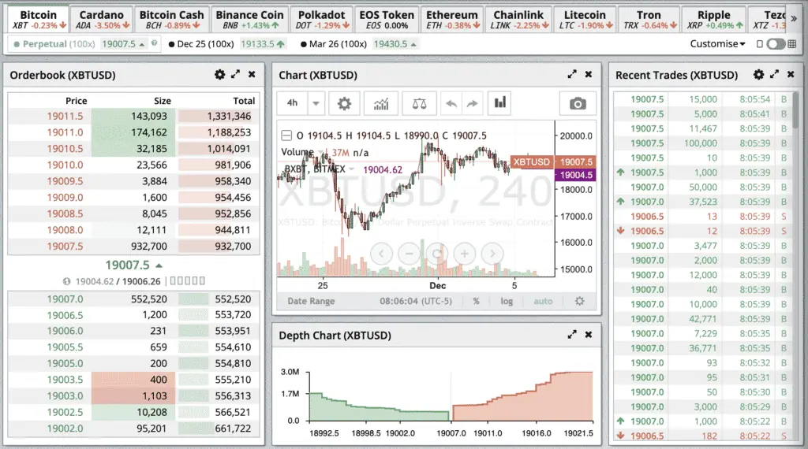Zoom in the chart with plus

tap(465, 254)
